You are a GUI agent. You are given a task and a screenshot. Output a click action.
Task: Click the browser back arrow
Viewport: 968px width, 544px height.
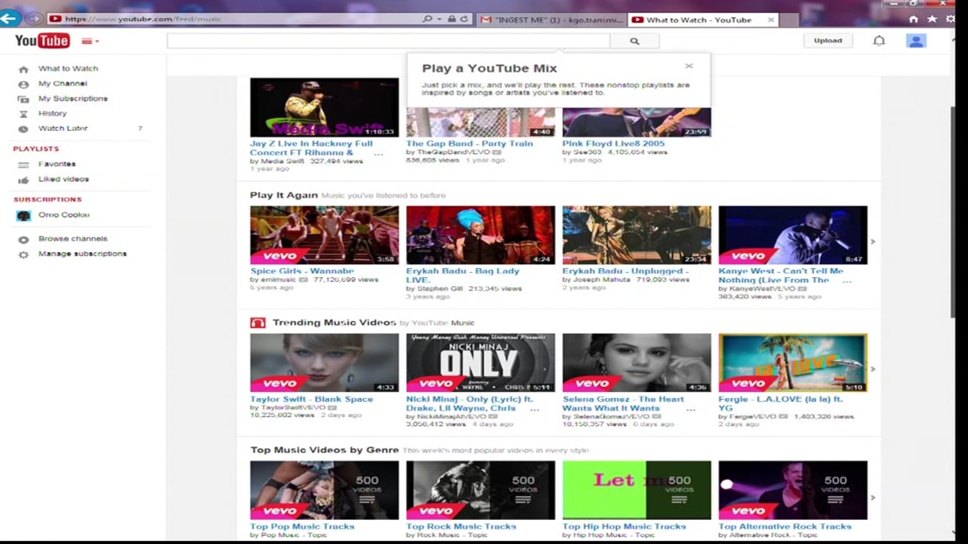(9, 19)
